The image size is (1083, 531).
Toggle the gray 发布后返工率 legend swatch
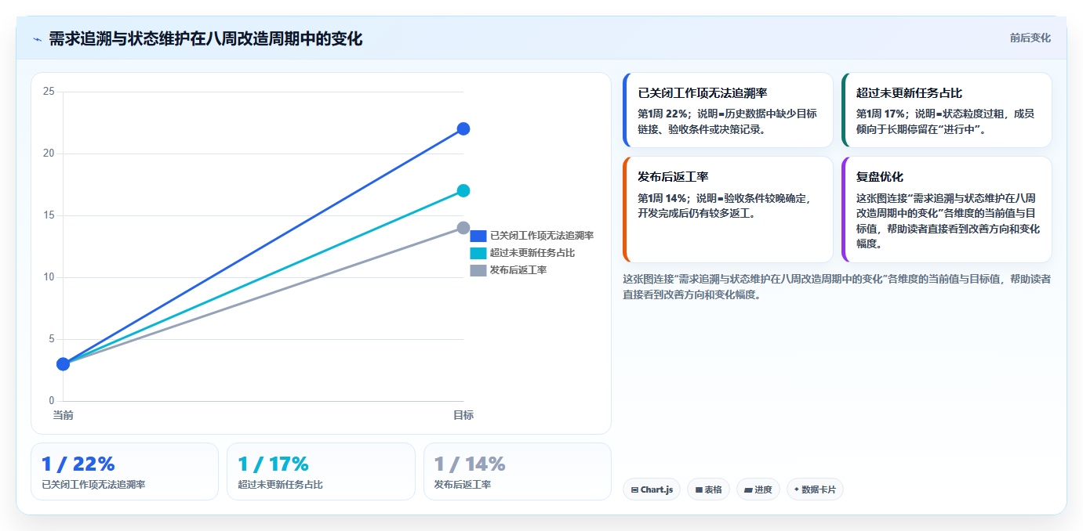point(478,270)
